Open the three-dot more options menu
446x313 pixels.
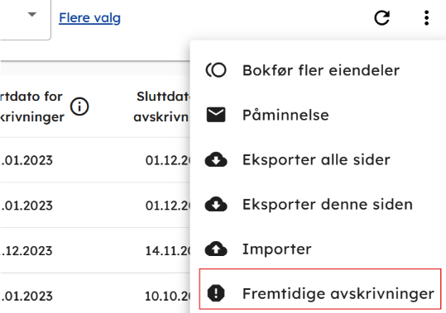click(426, 18)
